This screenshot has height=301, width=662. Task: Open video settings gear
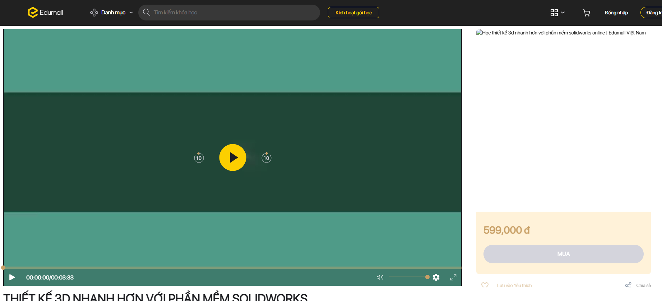tap(436, 277)
